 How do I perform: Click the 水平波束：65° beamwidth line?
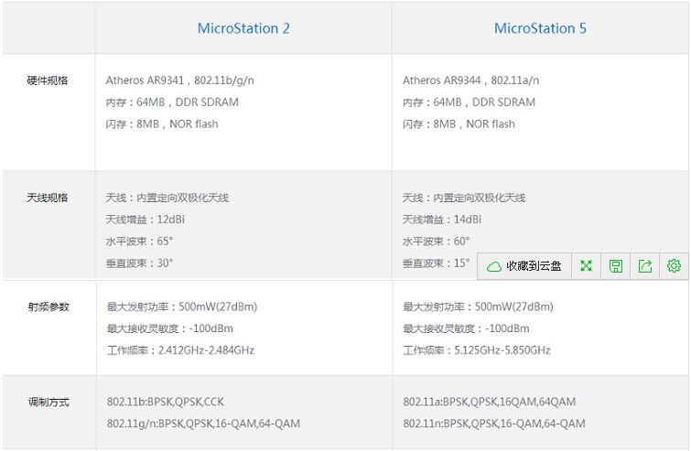coord(139,242)
